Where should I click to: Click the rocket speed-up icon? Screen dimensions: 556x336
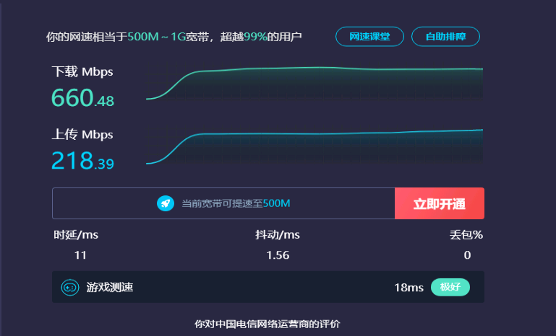(x=166, y=203)
